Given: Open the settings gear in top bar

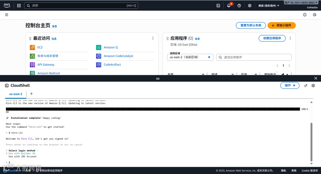Looking at the screenshot, I should click(x=250, y=6).
